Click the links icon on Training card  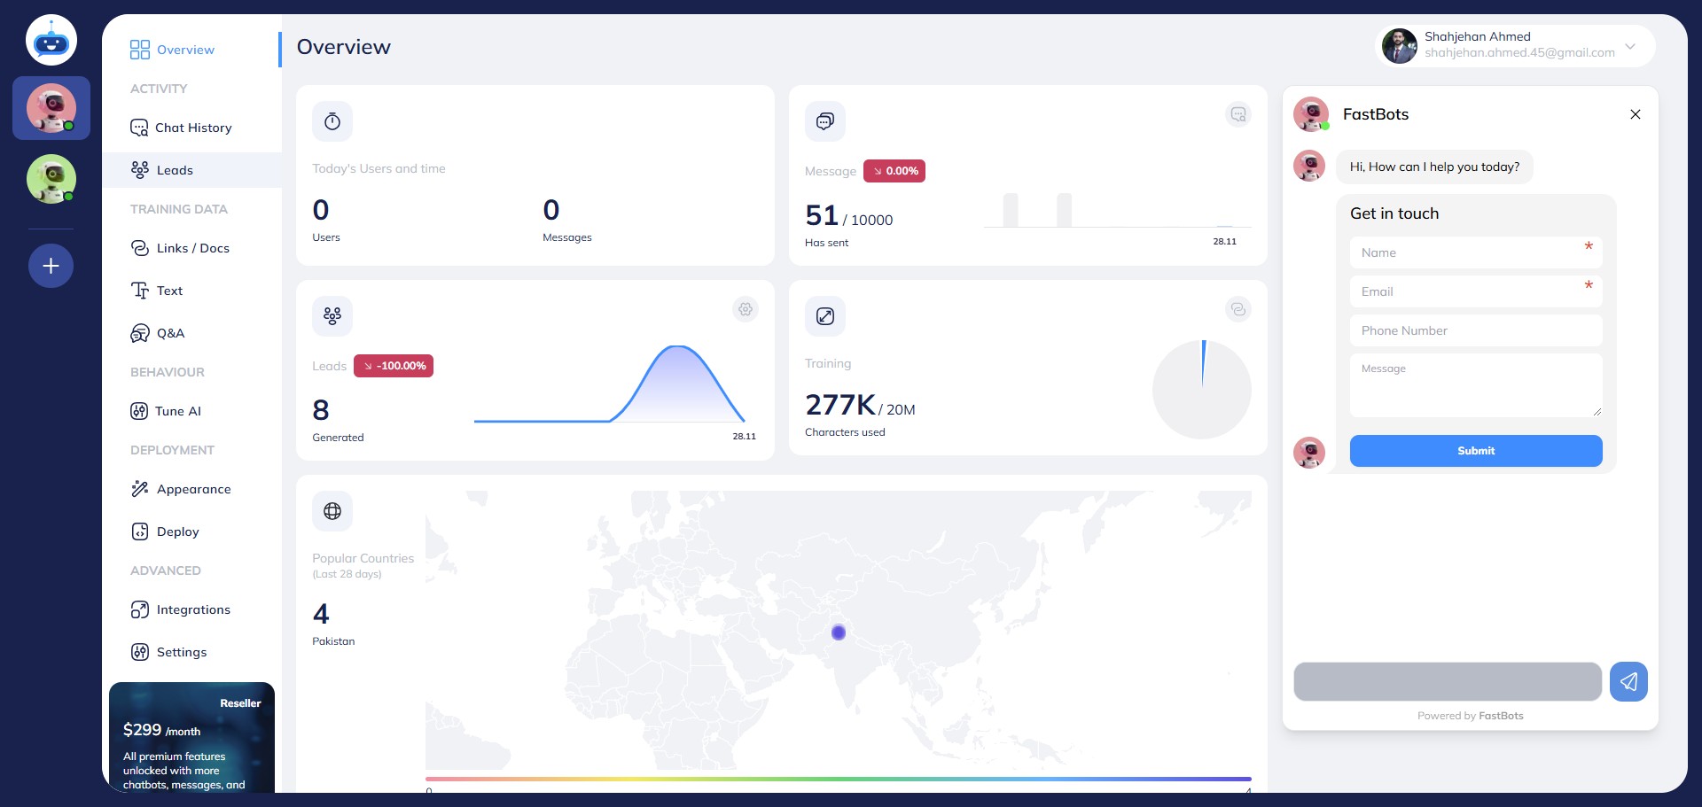point(1237,309)
